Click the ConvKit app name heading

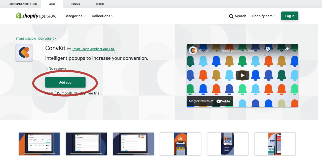tap(55, 48)
